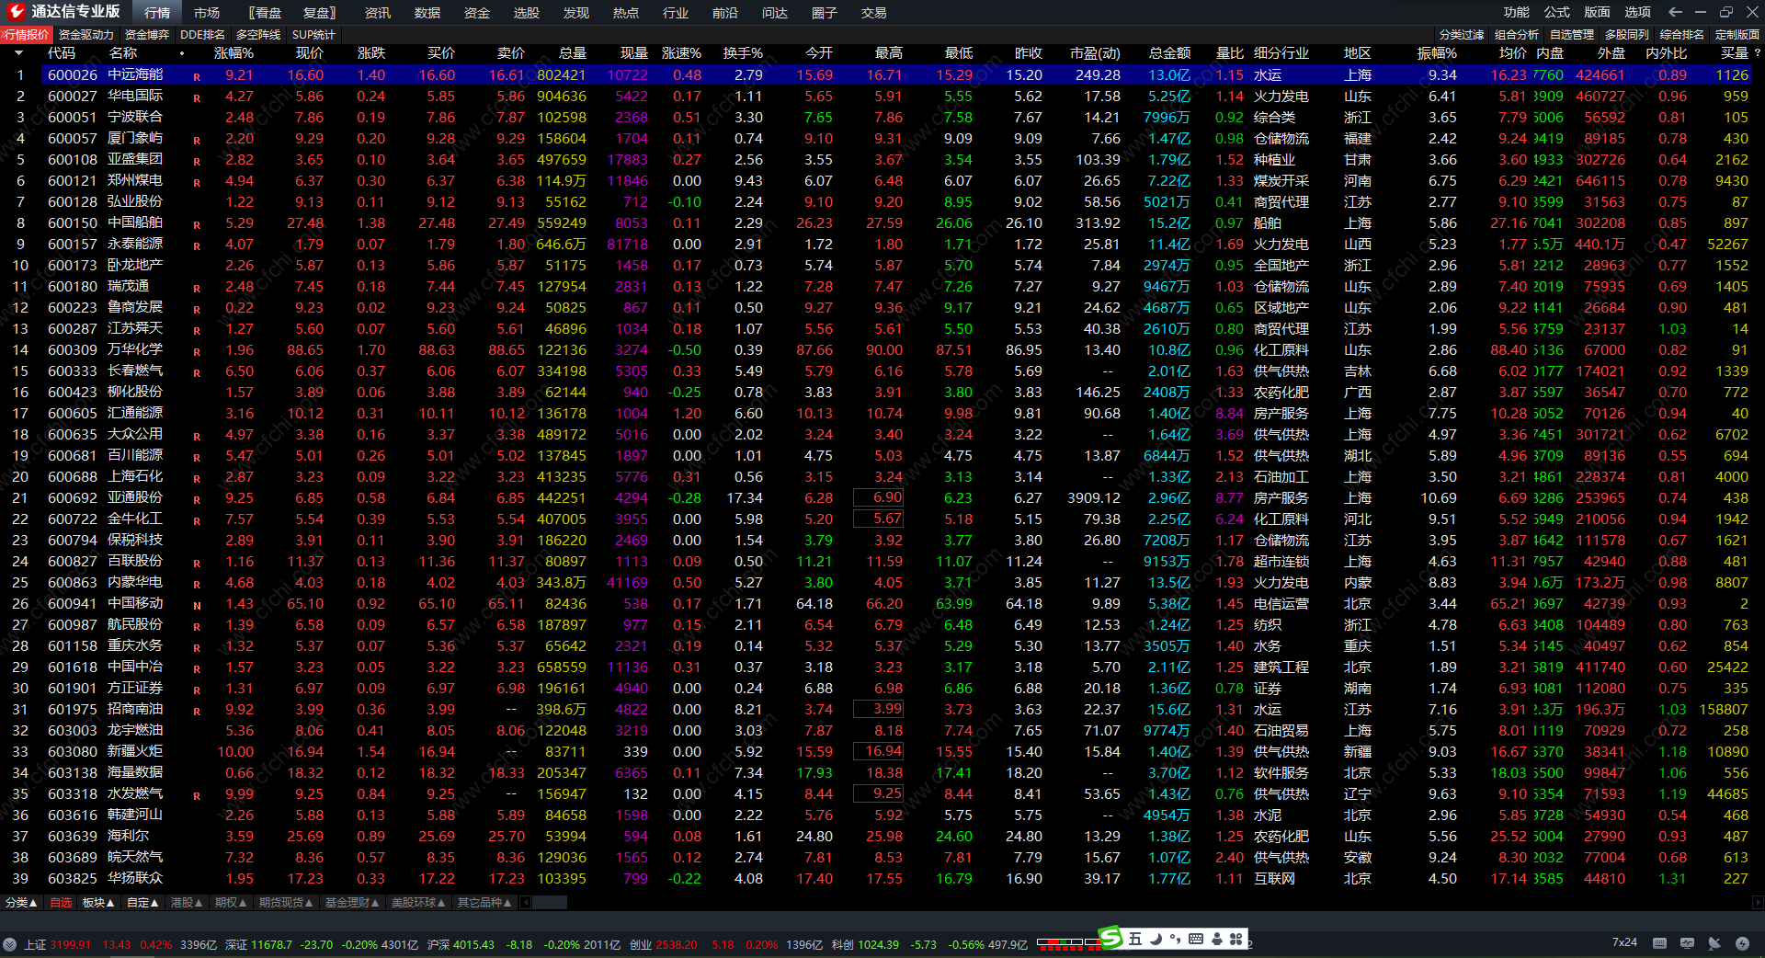Image resolution: width=1765 pixels, height=958 pixels.
Task: Click the 自选管理 button
Action: click(x=1572, y=35)
